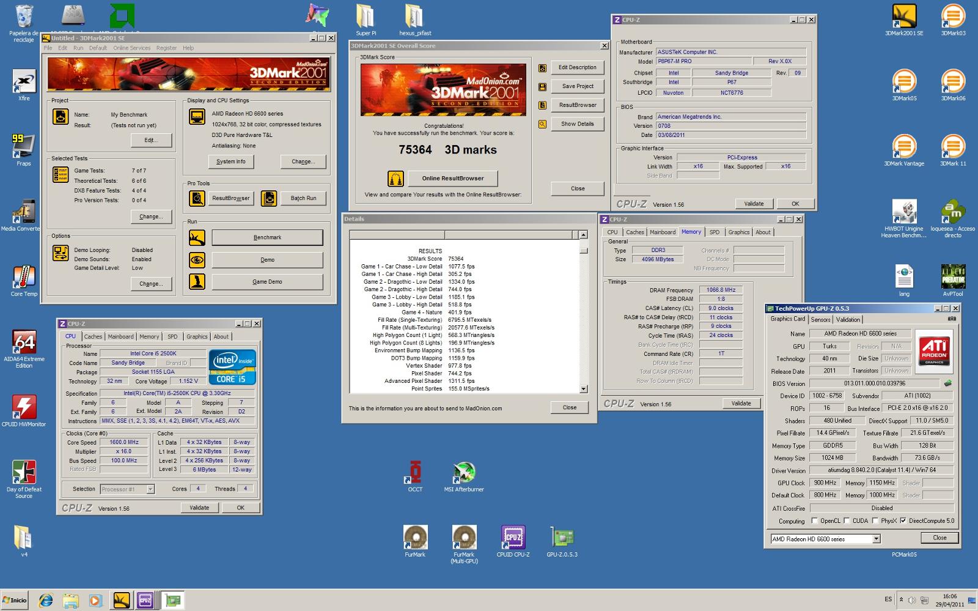Screen dimensions: 978x611
Task: Open the Super Pi folder
Action: [366, 20]
